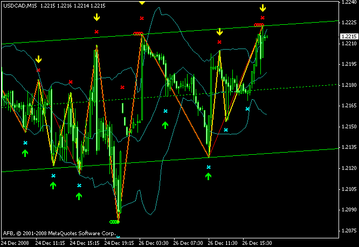Click the 1.2075 price scale label

pyautogui.click(x=349, y=230)
